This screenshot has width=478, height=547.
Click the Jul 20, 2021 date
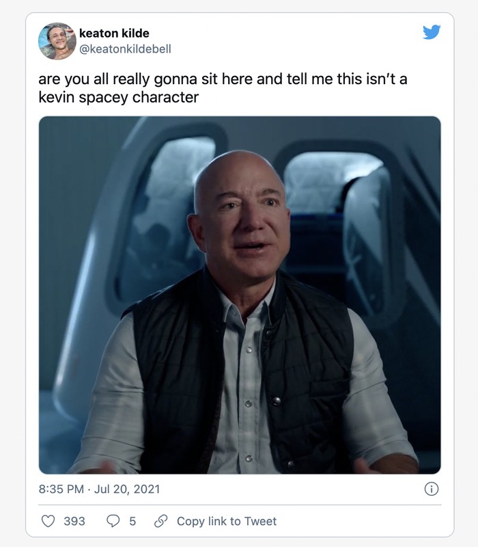coord(127,489)
